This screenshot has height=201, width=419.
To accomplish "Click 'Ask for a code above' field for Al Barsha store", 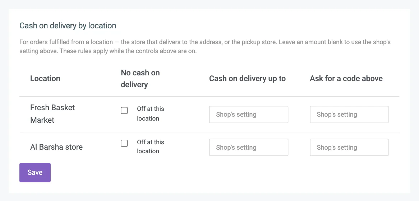I will pos(349,148).
